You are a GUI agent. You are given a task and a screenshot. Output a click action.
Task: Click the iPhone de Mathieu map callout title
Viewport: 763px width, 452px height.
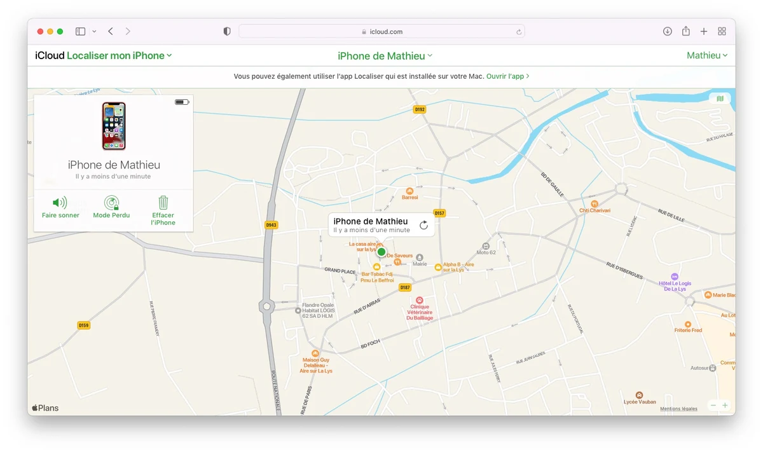371,221
